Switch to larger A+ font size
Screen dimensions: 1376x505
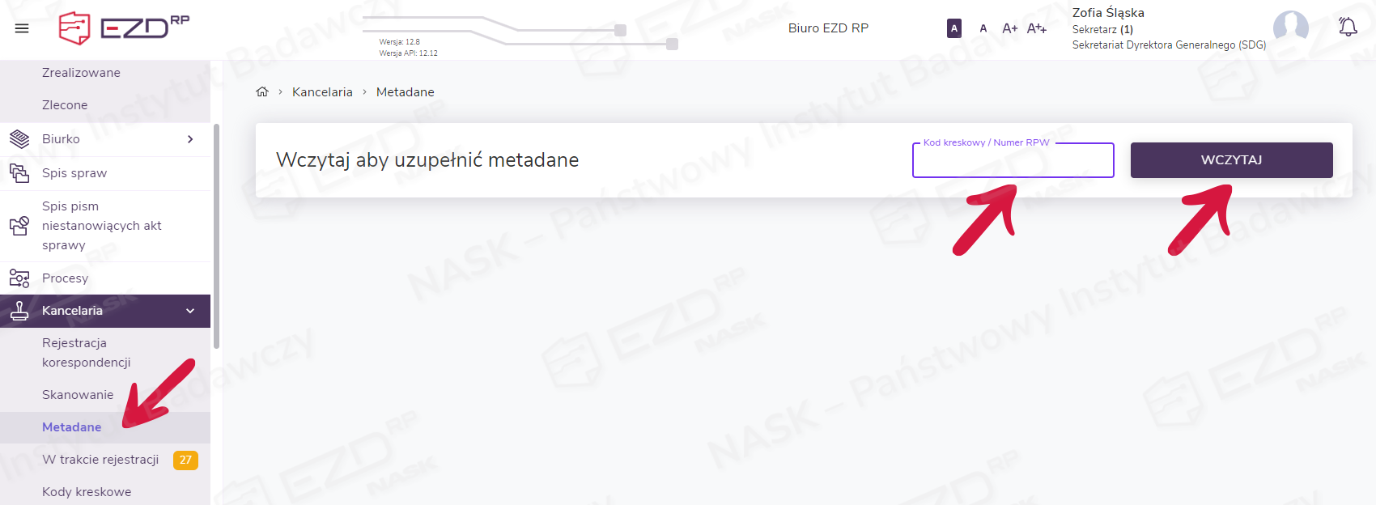coord(1009,28)
